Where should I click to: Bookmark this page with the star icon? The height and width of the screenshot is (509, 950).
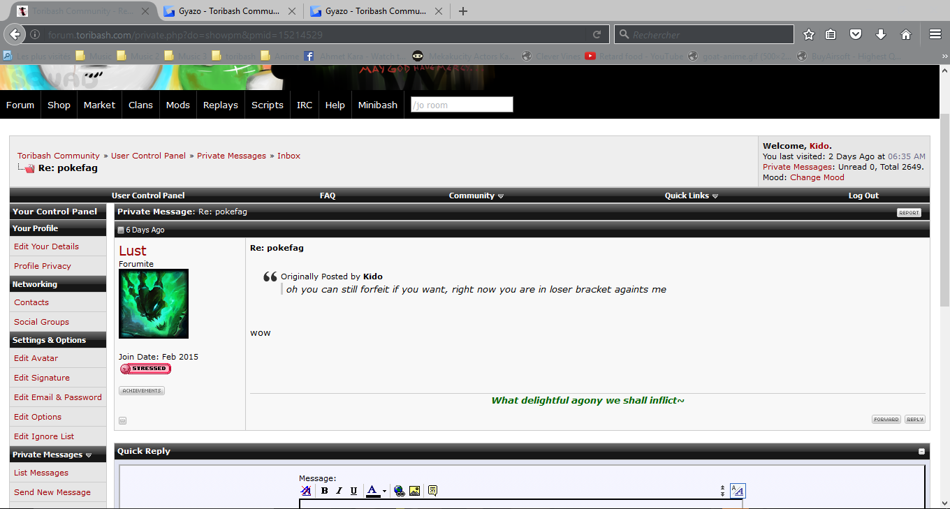click(809, 34)
